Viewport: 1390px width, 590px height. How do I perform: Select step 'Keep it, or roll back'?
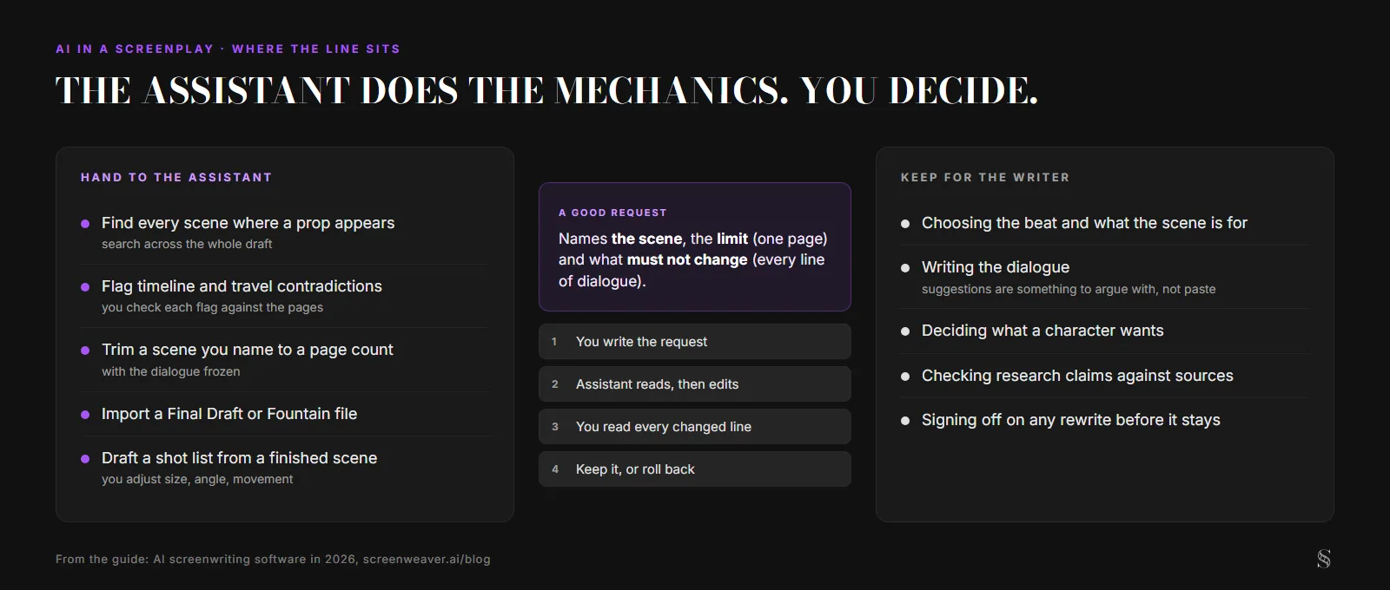(695, 469)
